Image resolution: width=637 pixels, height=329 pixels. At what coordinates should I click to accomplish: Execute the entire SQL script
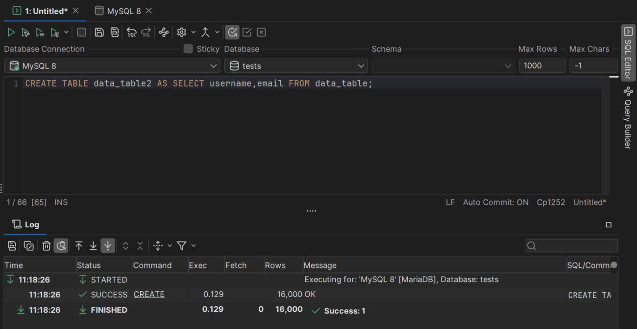point(40,32)
